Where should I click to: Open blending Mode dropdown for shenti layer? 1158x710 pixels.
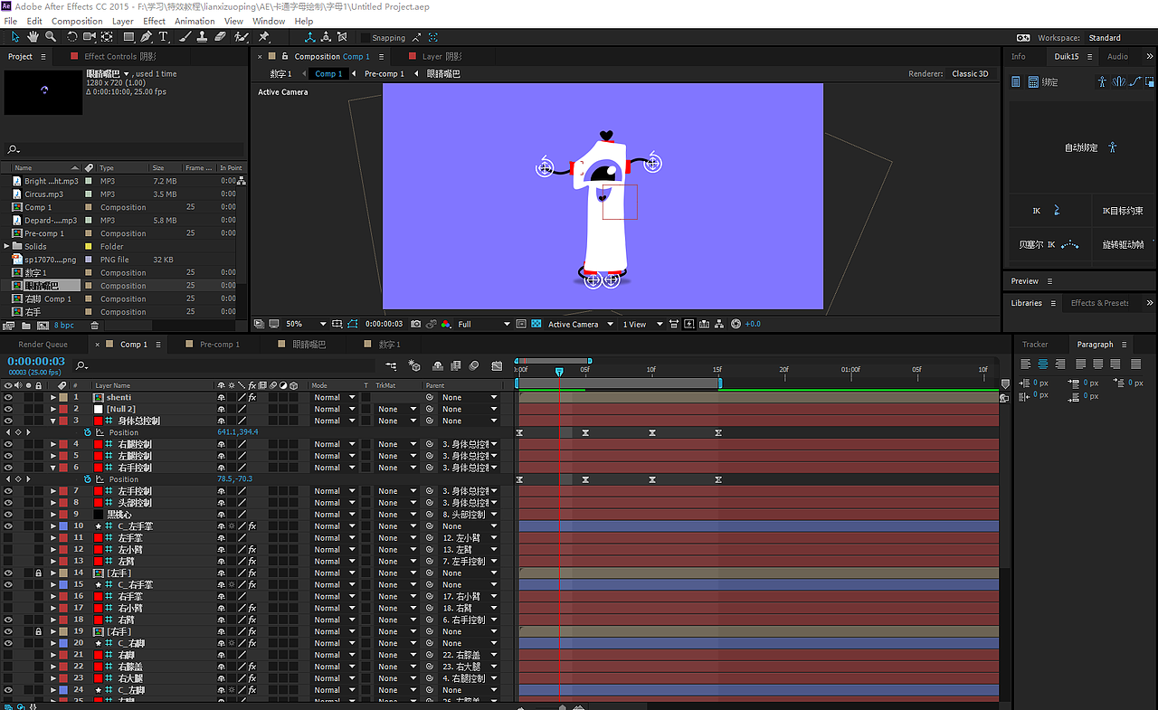tap(335, 397)
